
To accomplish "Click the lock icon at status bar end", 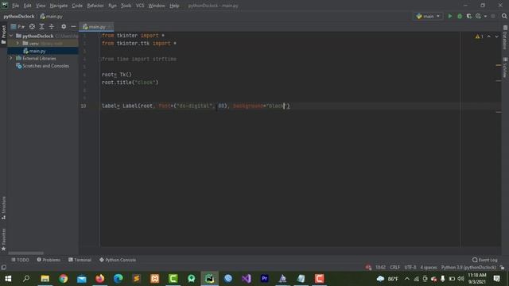I will coord(502,268).
